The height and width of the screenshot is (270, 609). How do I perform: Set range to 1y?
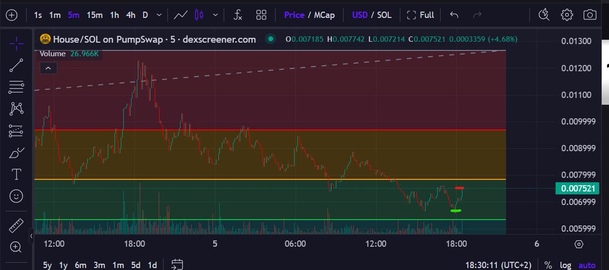pos(63,264)
